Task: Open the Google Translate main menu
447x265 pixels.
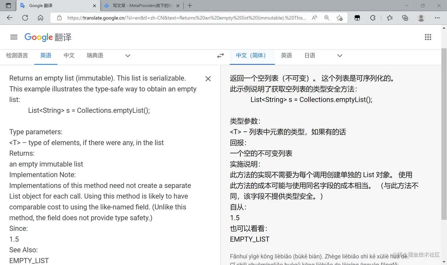Action: pos(14,37)
